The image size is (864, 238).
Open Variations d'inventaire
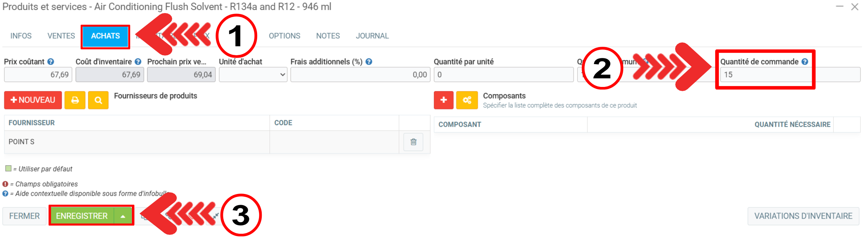[x=803, y=216]
